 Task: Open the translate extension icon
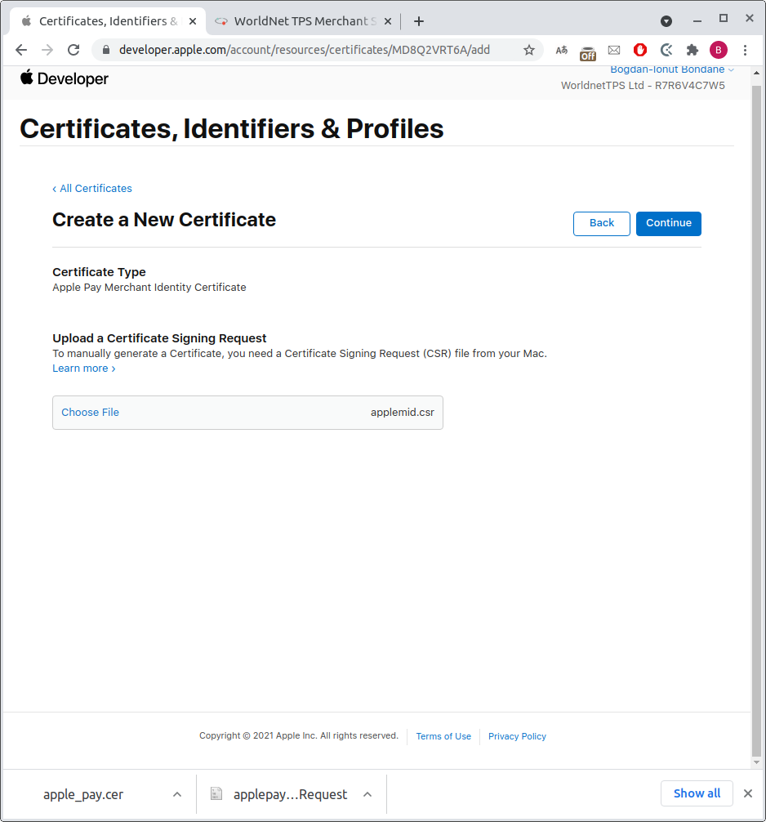click(x=562, y=50)
